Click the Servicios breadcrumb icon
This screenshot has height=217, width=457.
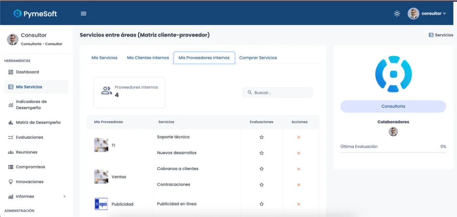point(431,35)
